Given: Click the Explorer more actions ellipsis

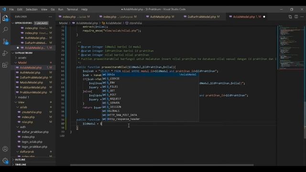Looking at the screenshot, I should 50,17.
